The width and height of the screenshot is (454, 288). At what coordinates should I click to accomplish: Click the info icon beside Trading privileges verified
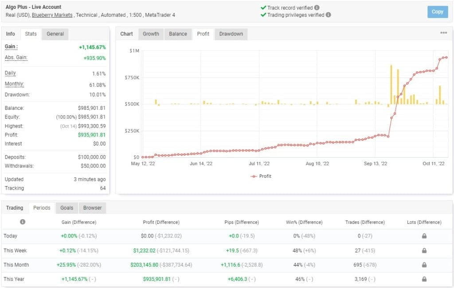[x=329, y=15]
